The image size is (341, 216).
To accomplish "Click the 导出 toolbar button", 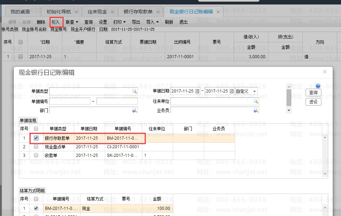I will (136, 22).
